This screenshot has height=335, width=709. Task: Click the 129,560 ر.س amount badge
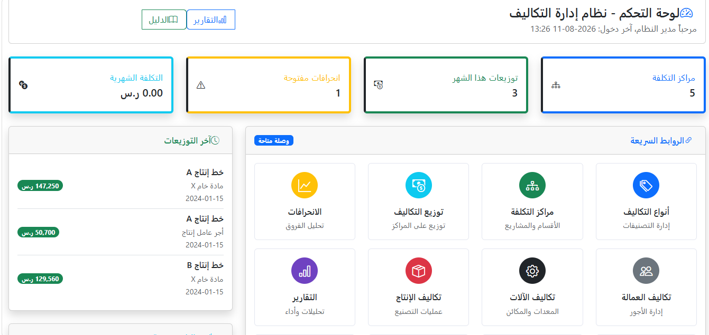tap(40, 279)
